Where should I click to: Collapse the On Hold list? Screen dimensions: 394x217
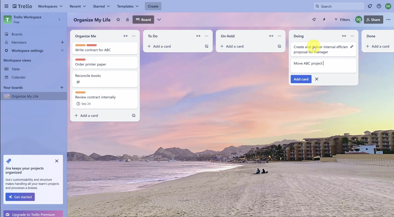(x=271, y=36)
